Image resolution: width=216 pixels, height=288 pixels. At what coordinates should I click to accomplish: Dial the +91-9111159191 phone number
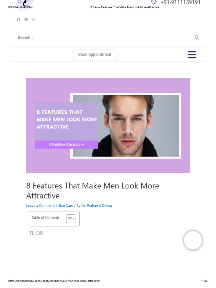180,2
